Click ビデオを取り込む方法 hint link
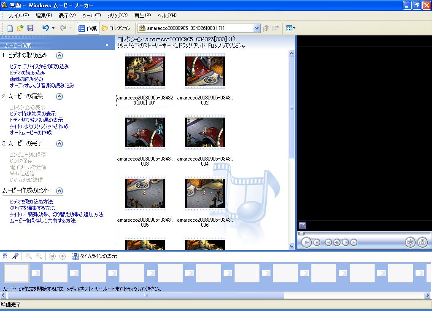 pyautogui.click(x=31, y=201)
